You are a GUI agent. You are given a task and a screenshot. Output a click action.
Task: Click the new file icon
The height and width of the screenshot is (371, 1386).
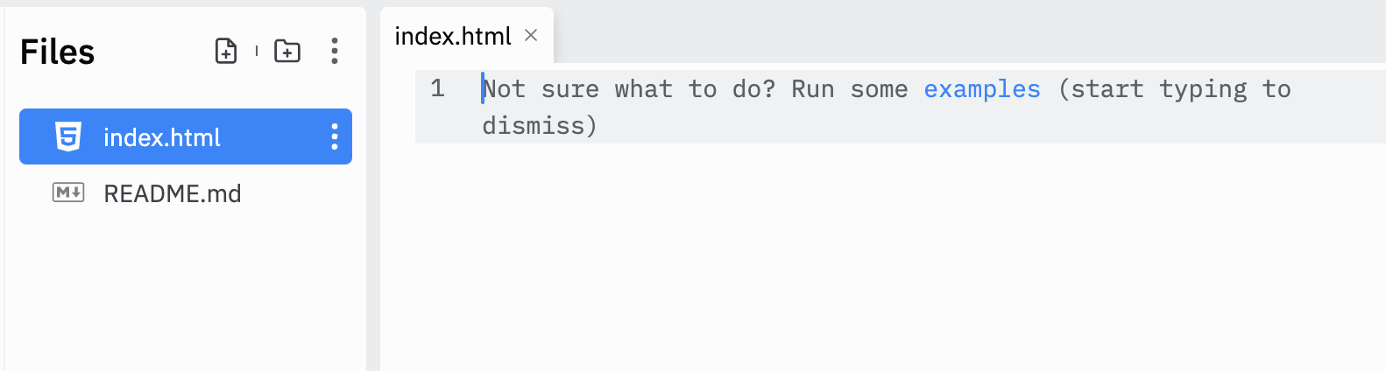click(226, 51)
